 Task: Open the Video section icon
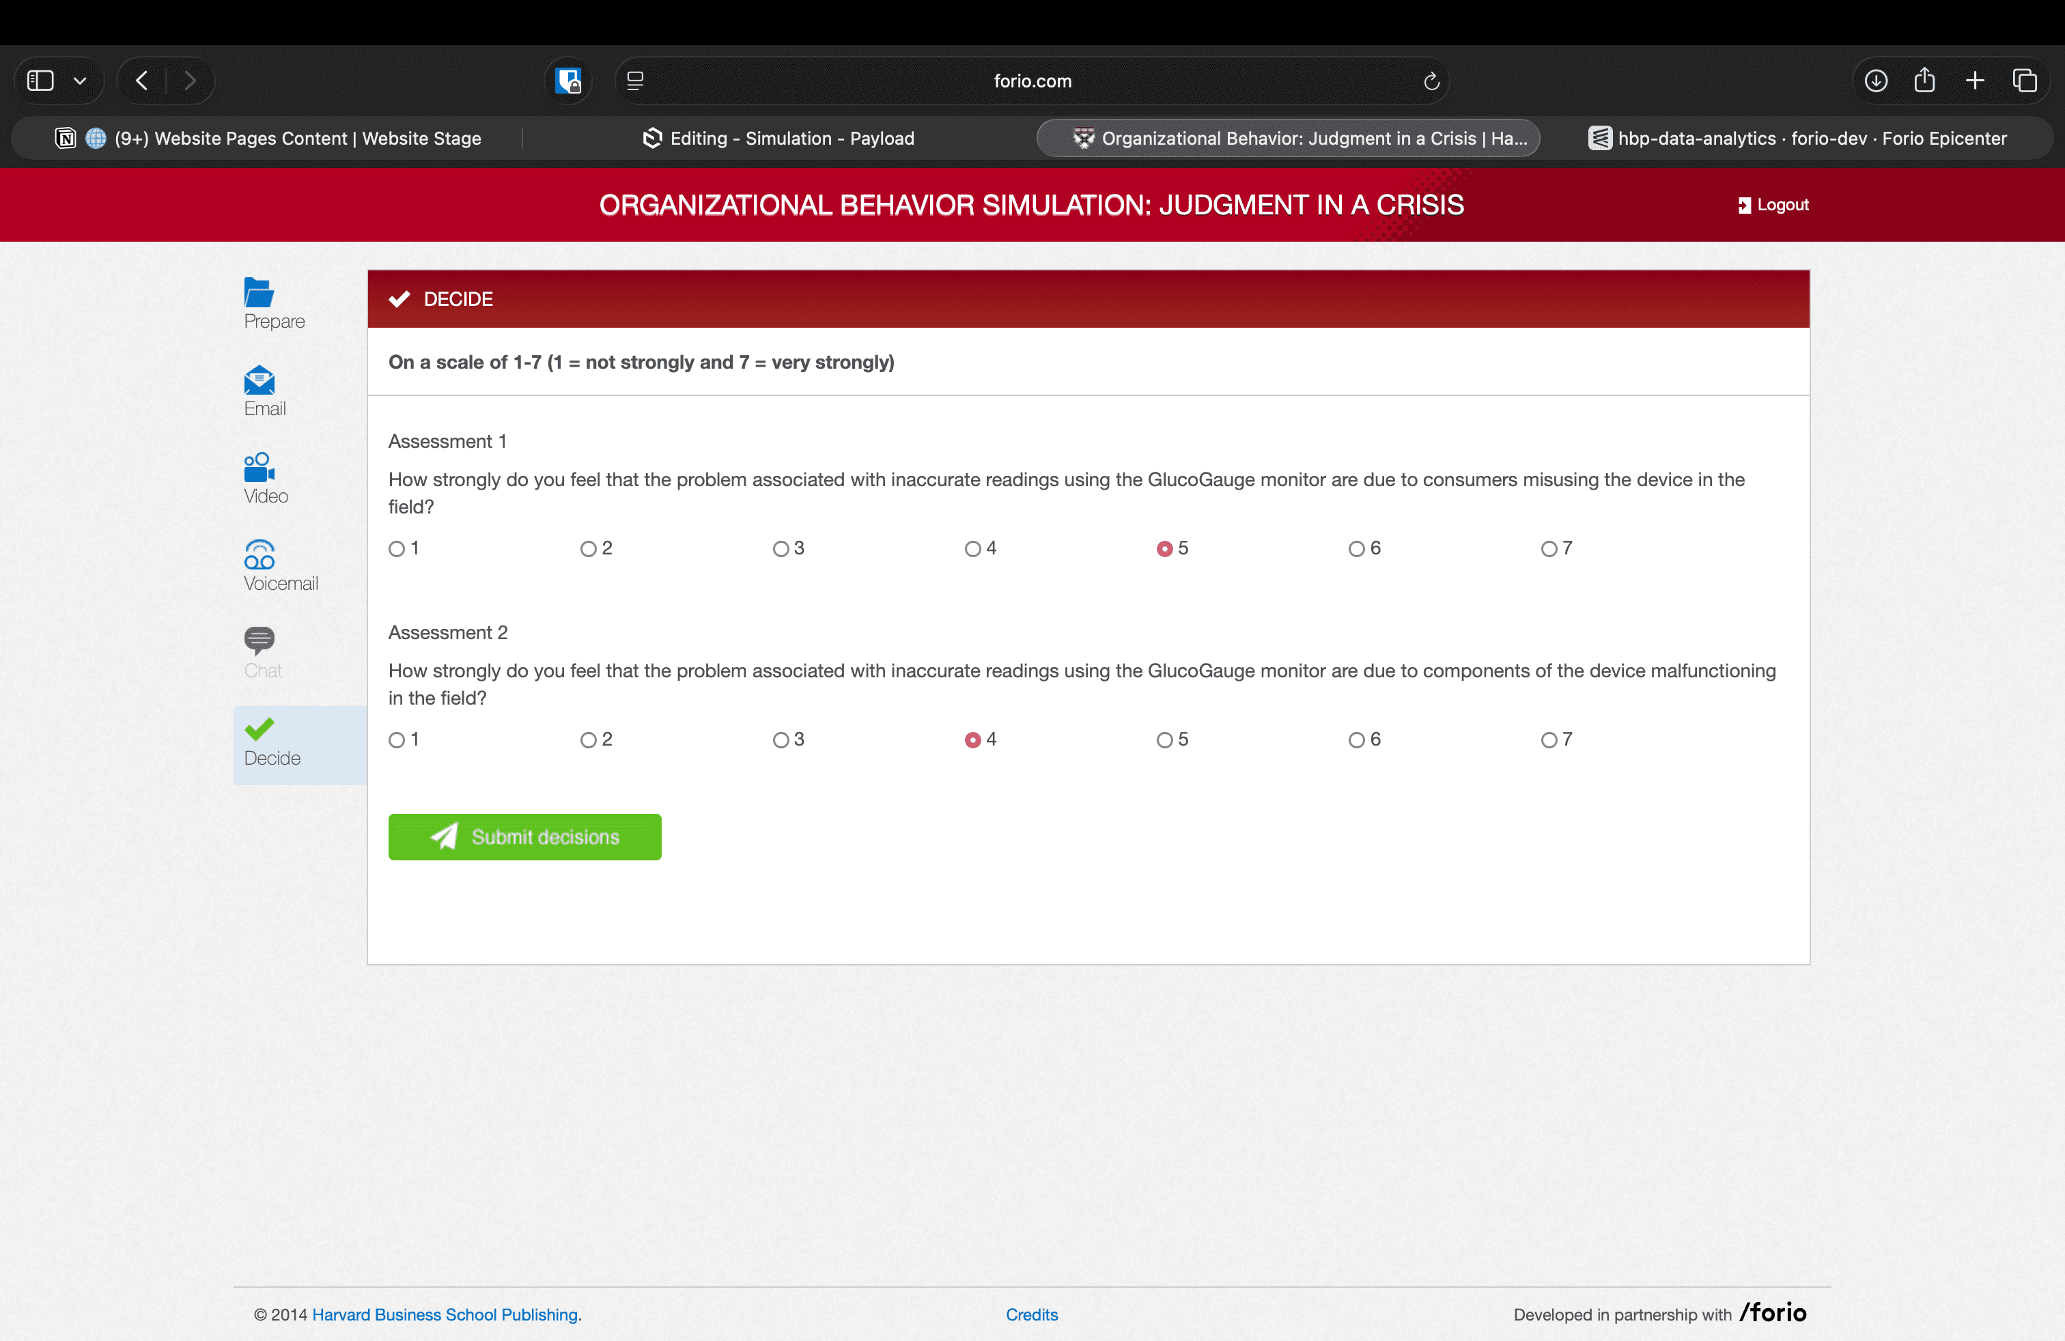(259, 468)
